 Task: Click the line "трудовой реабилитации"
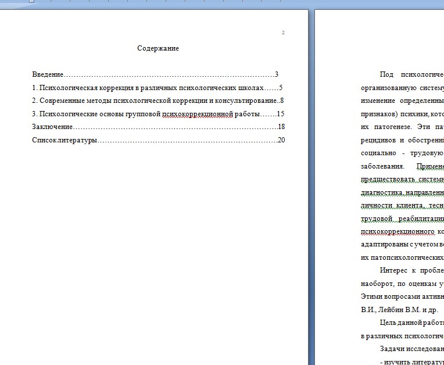[x=402, y=219]
